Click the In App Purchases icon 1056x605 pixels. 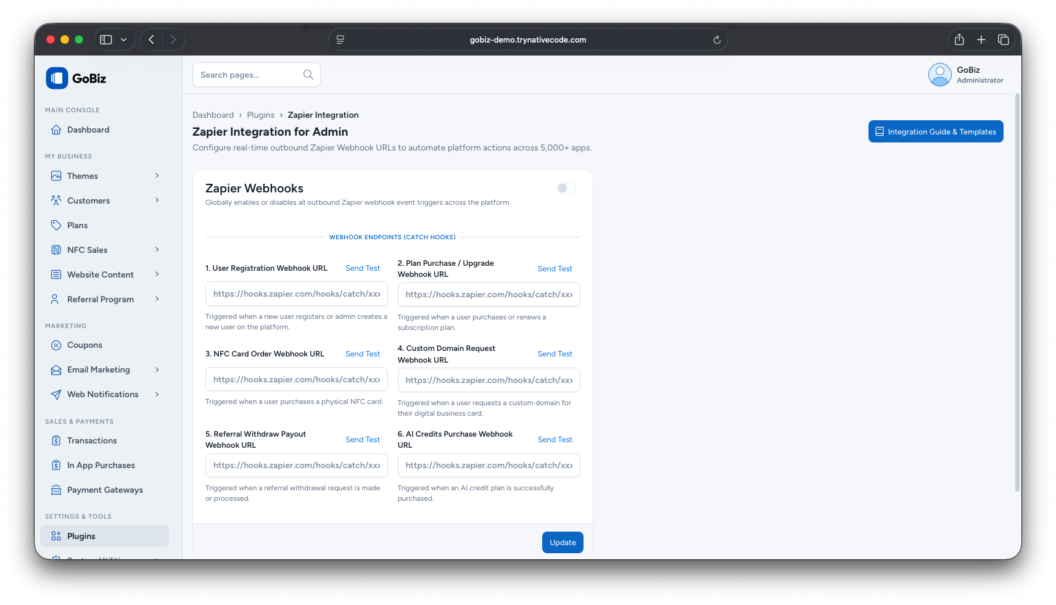(56, 465)
